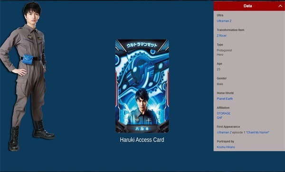Open the "Chant My Name!" episode link
This screenshot has width=285, height=172.
(257, 133)
